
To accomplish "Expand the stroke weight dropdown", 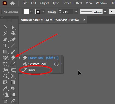I will click(x=76, y=12).
